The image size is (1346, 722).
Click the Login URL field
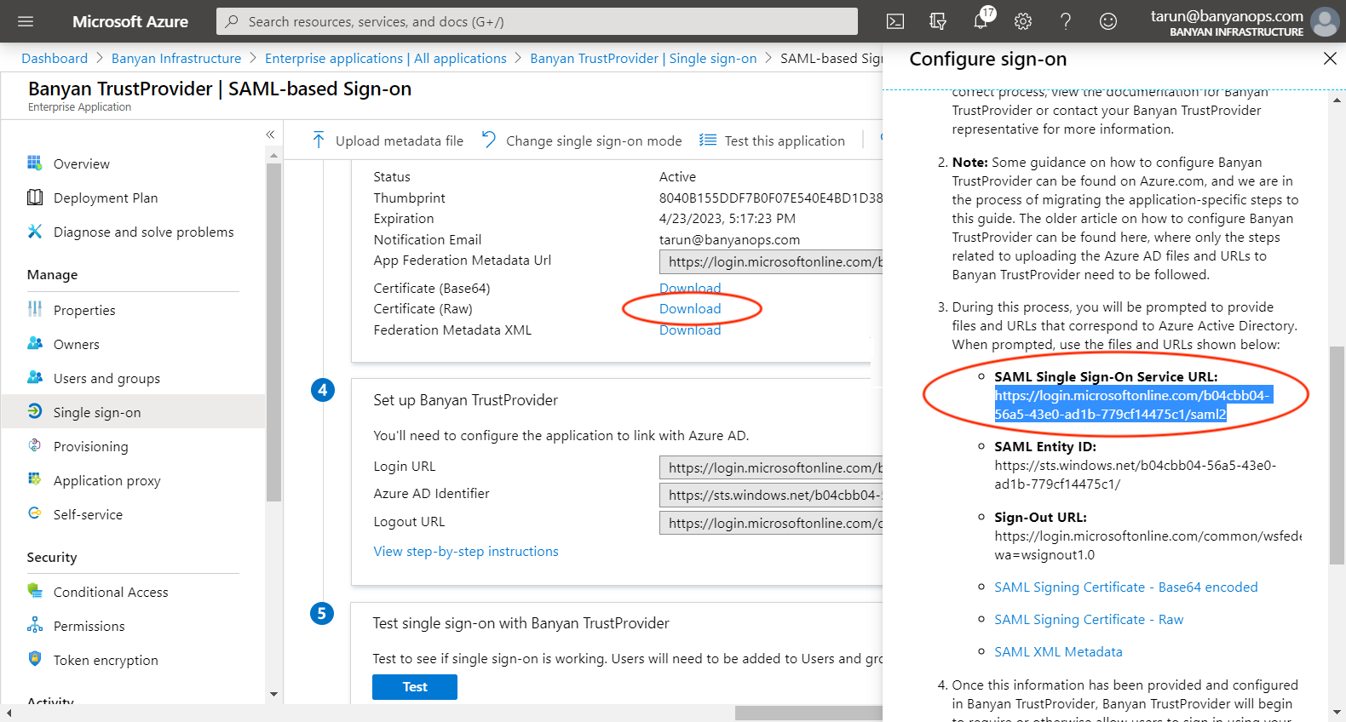pyautogui.click(x=771, y=467)
